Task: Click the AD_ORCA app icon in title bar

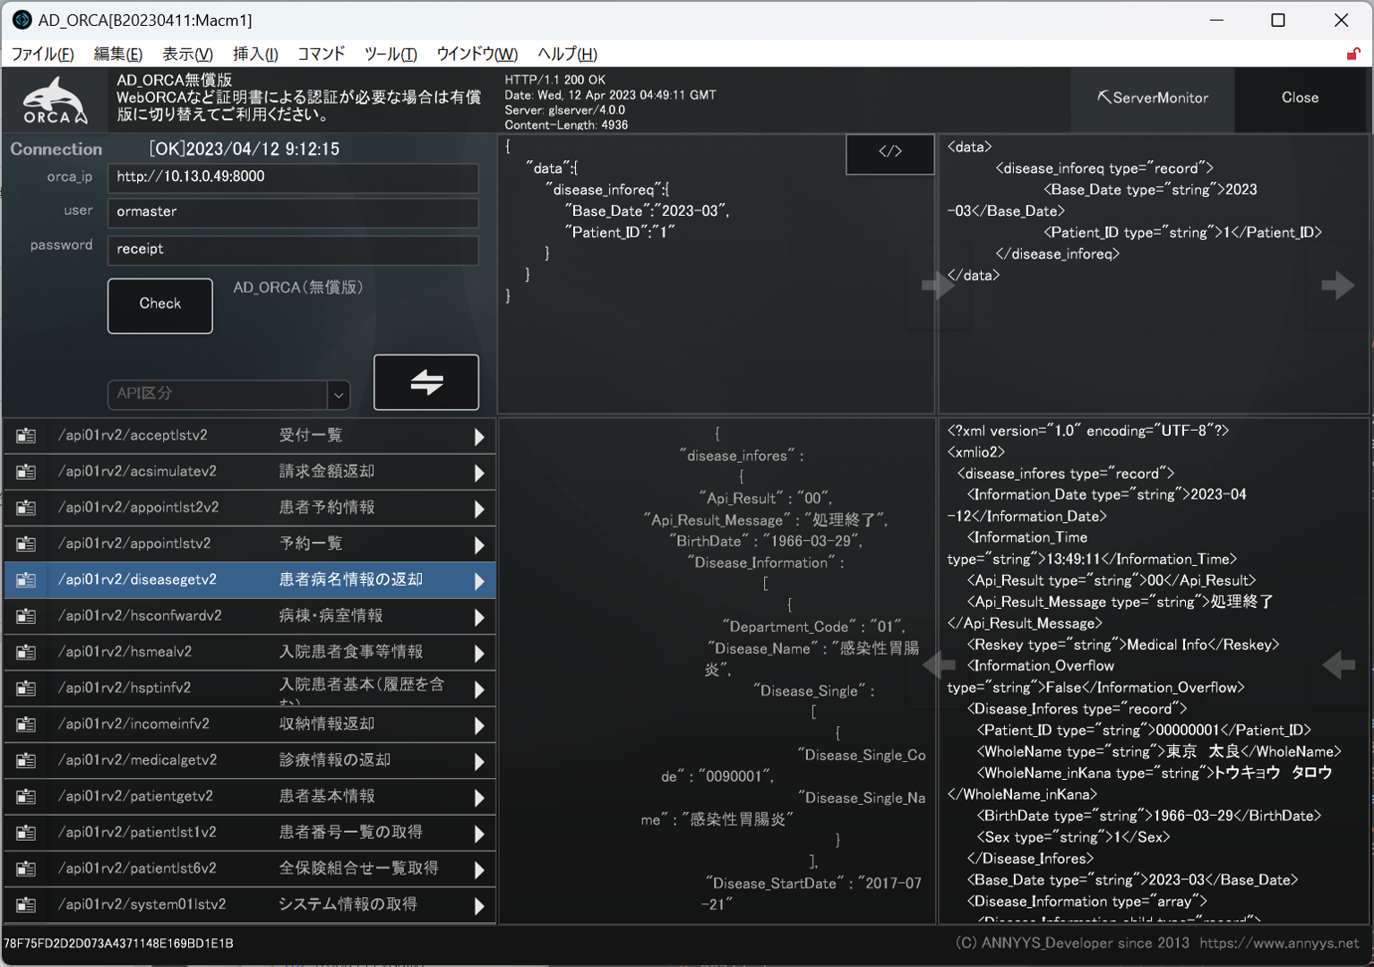Action: 21,20
